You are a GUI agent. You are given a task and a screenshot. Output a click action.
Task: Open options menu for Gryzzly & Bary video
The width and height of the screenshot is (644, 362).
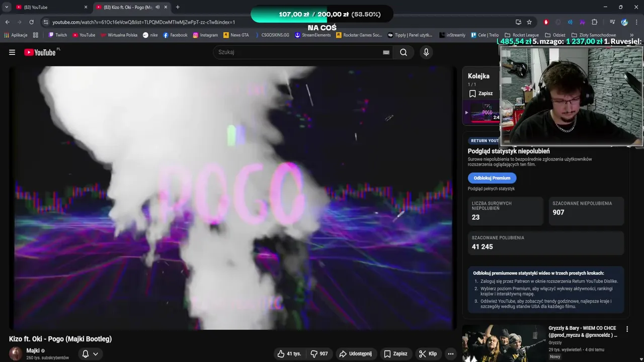pos(627,329)
